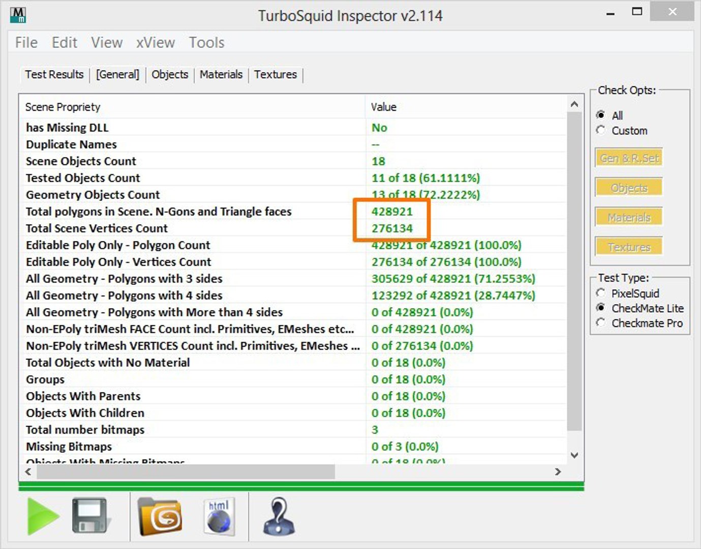This screenshot has width=701, height=549.
Task: Click the horizontal scrollbar left arrow
Action: click(28, 472)
